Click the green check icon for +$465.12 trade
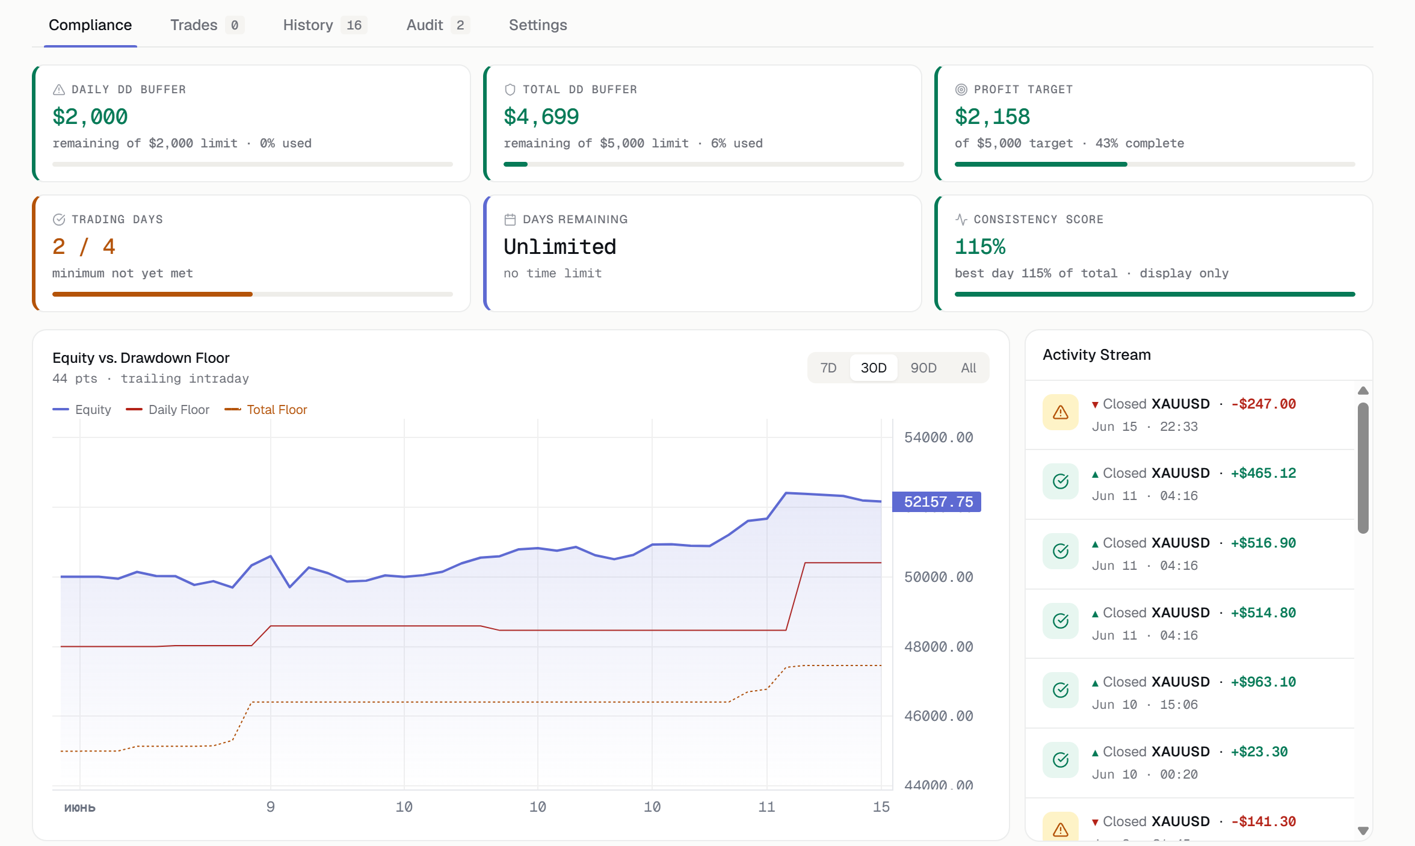1415x846 pixels. 1061,481
